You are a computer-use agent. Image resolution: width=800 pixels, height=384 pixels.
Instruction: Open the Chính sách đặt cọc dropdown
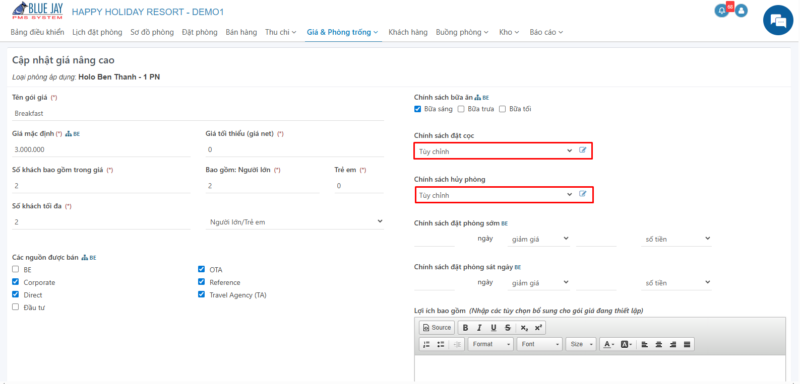(x=495, y=151)
